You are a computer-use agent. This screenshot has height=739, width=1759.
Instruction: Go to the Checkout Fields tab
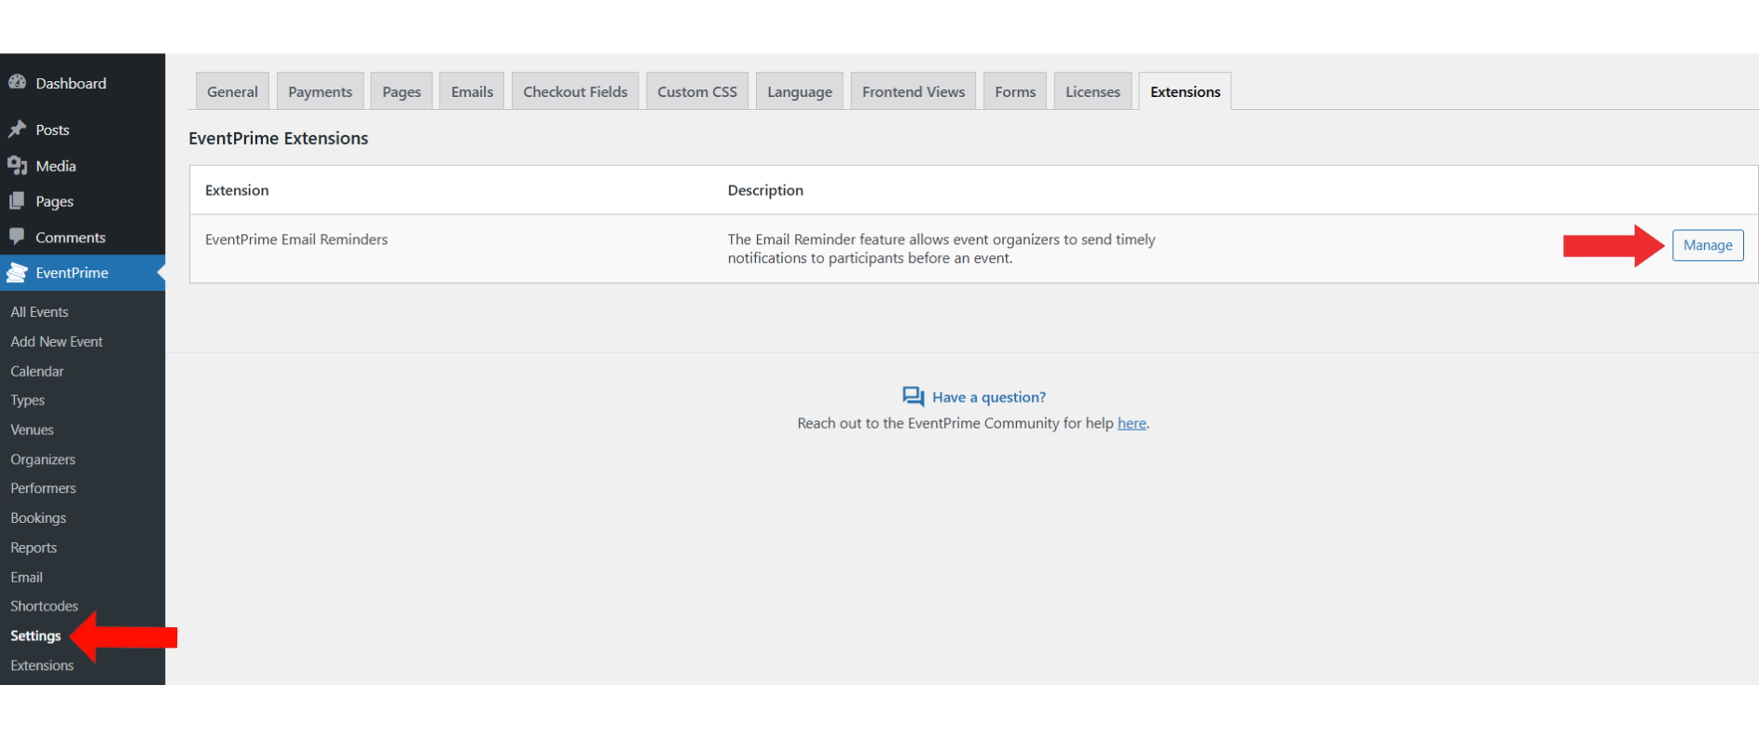click(x=575, y=91)
